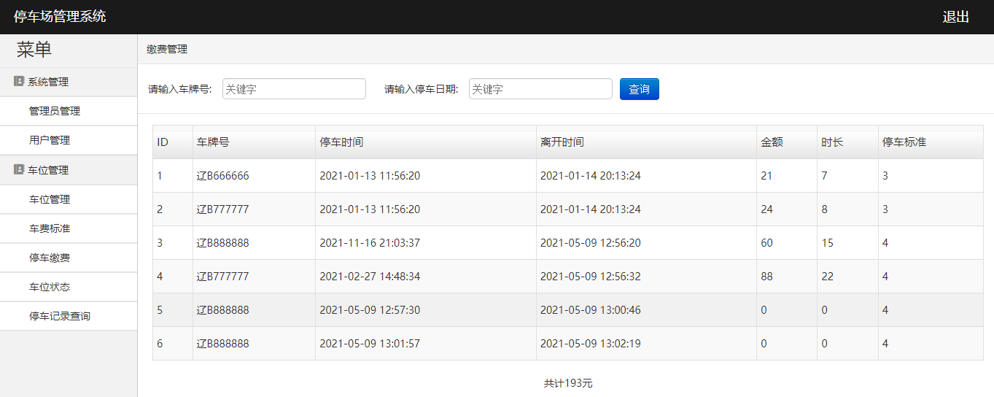The height and width of the screenshot is (397, 994).
Task: Click the 查询 search button
Action: tap(640, 89)
